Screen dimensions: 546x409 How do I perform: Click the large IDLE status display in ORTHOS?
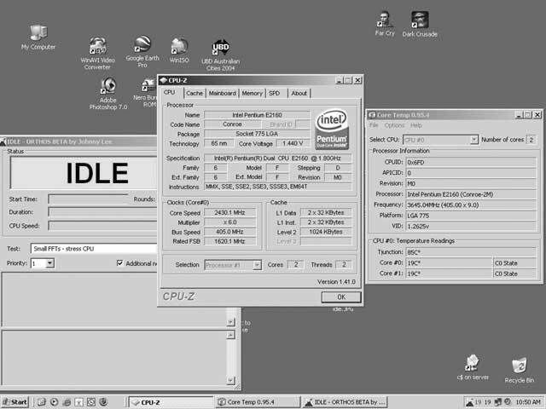coord(84,173)
